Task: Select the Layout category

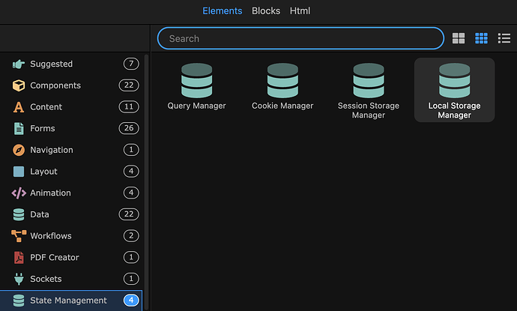Action: click(x=71, y=172)
